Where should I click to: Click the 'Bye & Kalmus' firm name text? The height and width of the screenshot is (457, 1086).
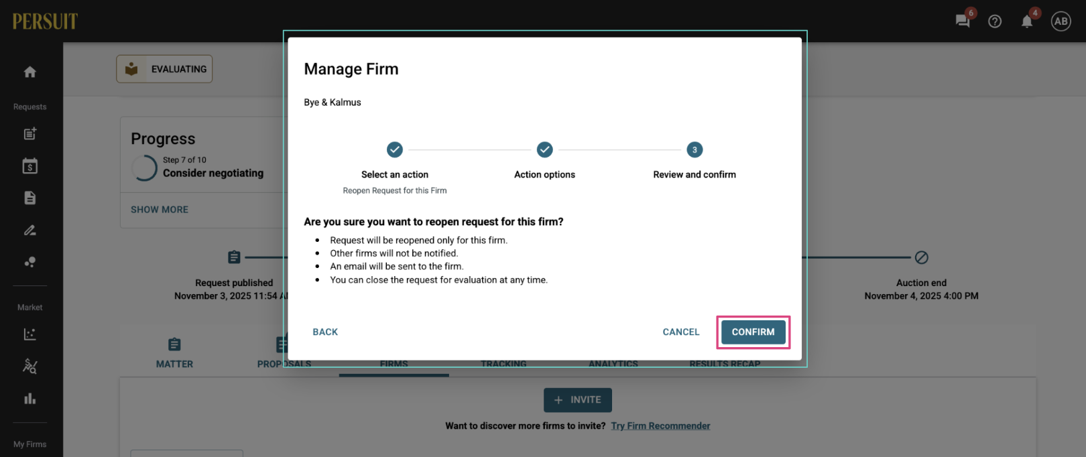(x=333, y=103)
